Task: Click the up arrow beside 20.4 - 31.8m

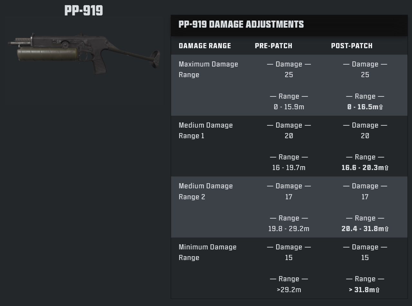Action: 387,229
